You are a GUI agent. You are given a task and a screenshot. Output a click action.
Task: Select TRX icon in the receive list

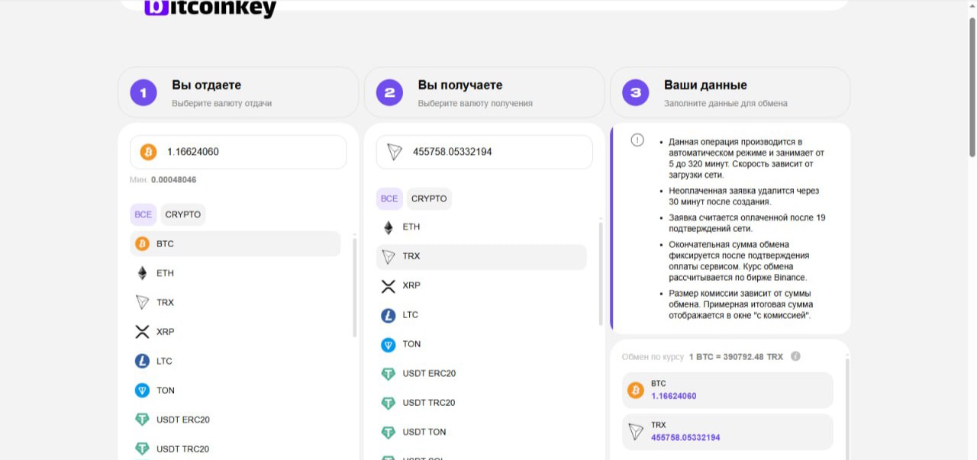click(388, 256)
